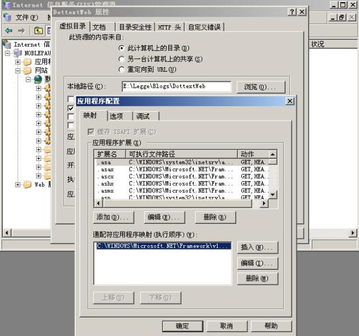Expand the Web folder node at tree bottom
Viewport: 359px width, 336px height.
pos(17,185)
